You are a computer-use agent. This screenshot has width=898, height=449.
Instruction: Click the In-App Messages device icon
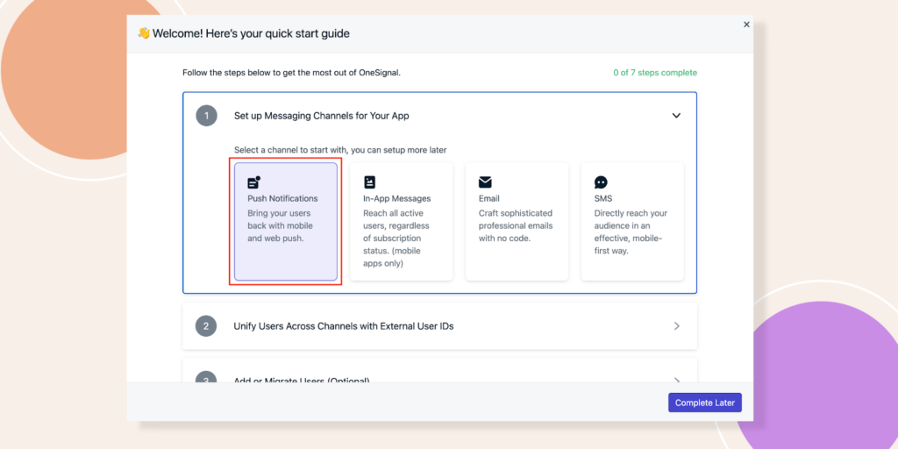tap(370, 182)
